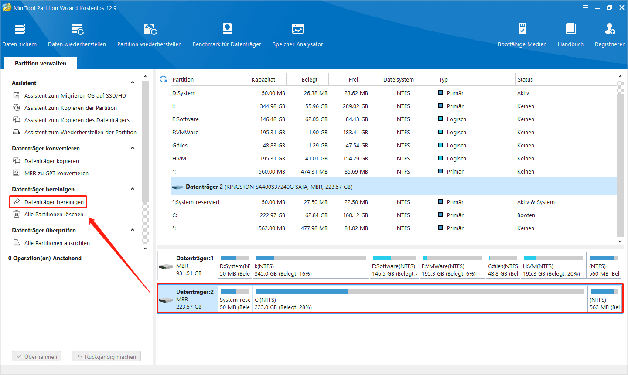Click the Datenträger kopieren icon
The height and width of the screenshot is (375, 628).
17,161
